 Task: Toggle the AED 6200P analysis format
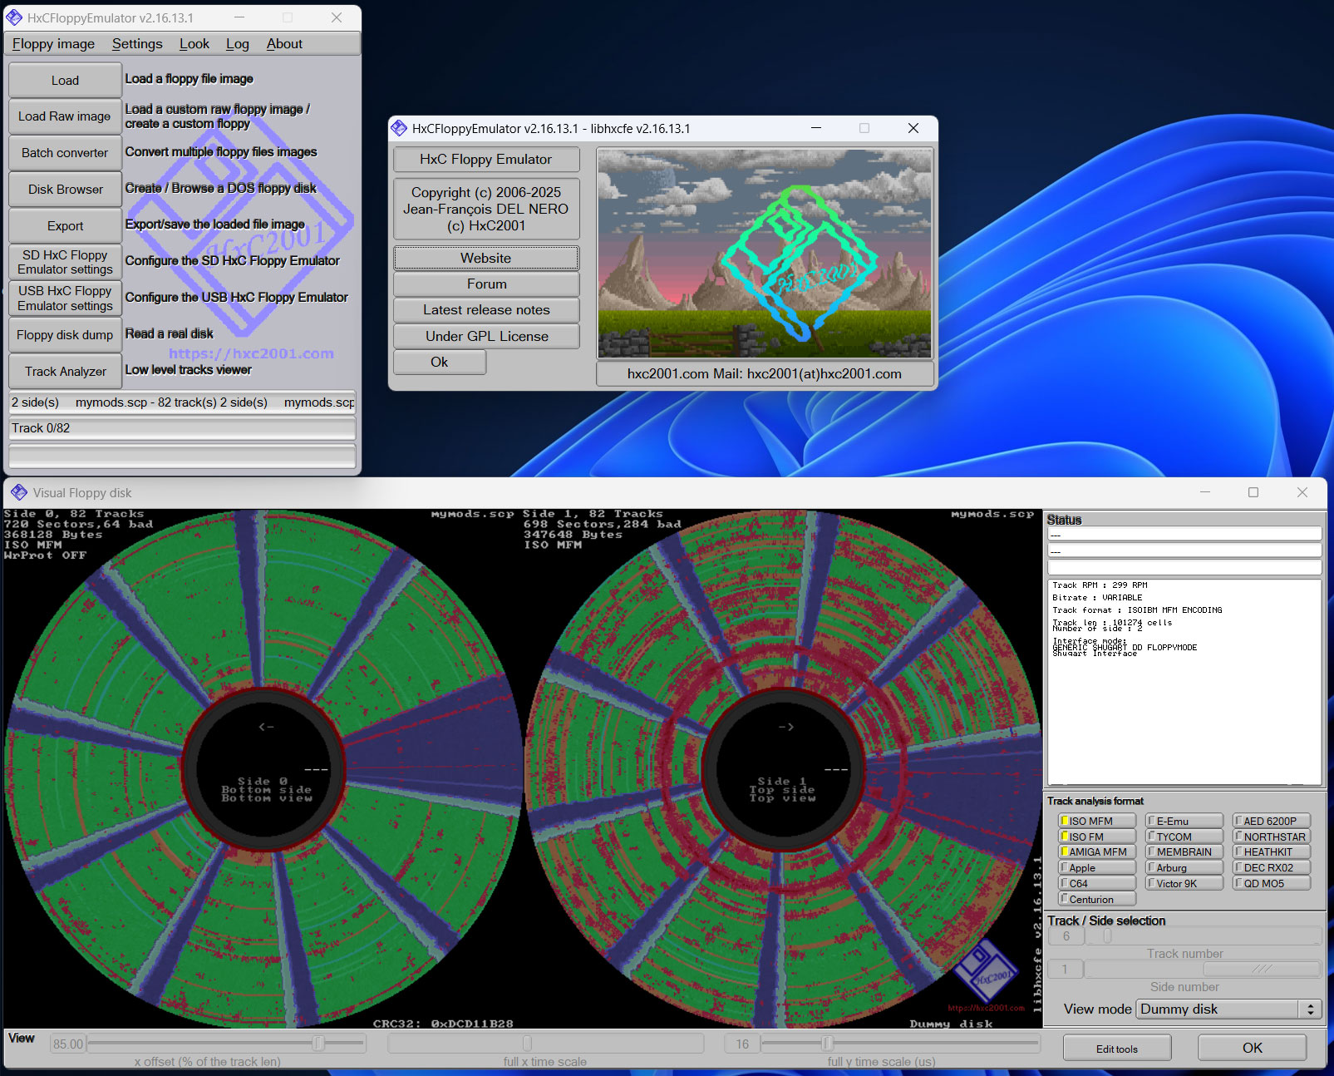(x=1272, y=821)
